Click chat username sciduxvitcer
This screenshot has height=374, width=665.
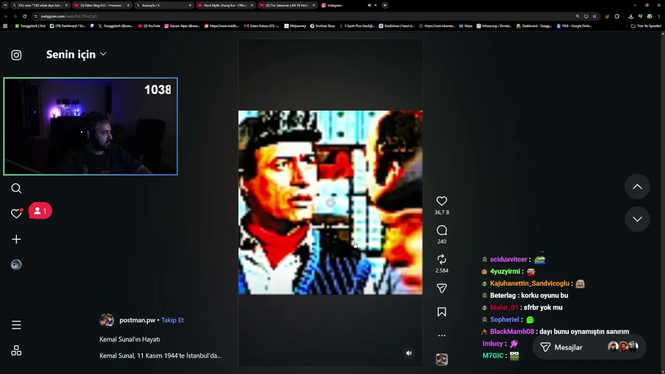pyautogui.click(x=509, y=259)
